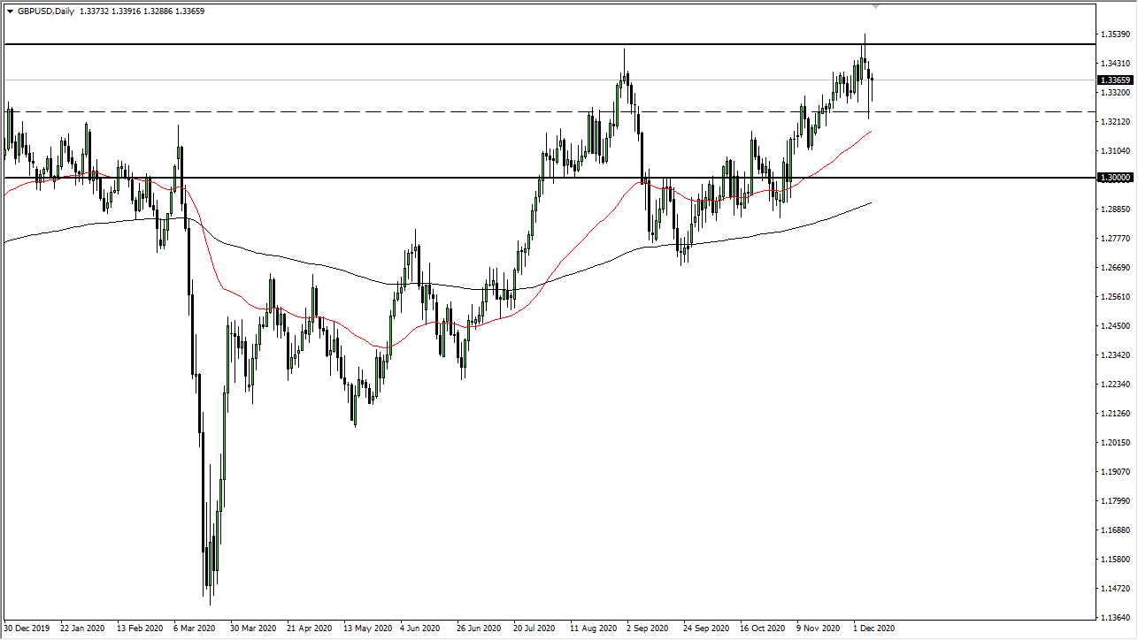Screen dimensions: 1138x640
Task: Open the GBPUSD symbol dropdown arrow
Action: (11, 12)
